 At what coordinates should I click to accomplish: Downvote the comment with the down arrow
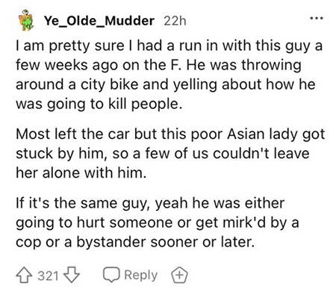point(72,275)
